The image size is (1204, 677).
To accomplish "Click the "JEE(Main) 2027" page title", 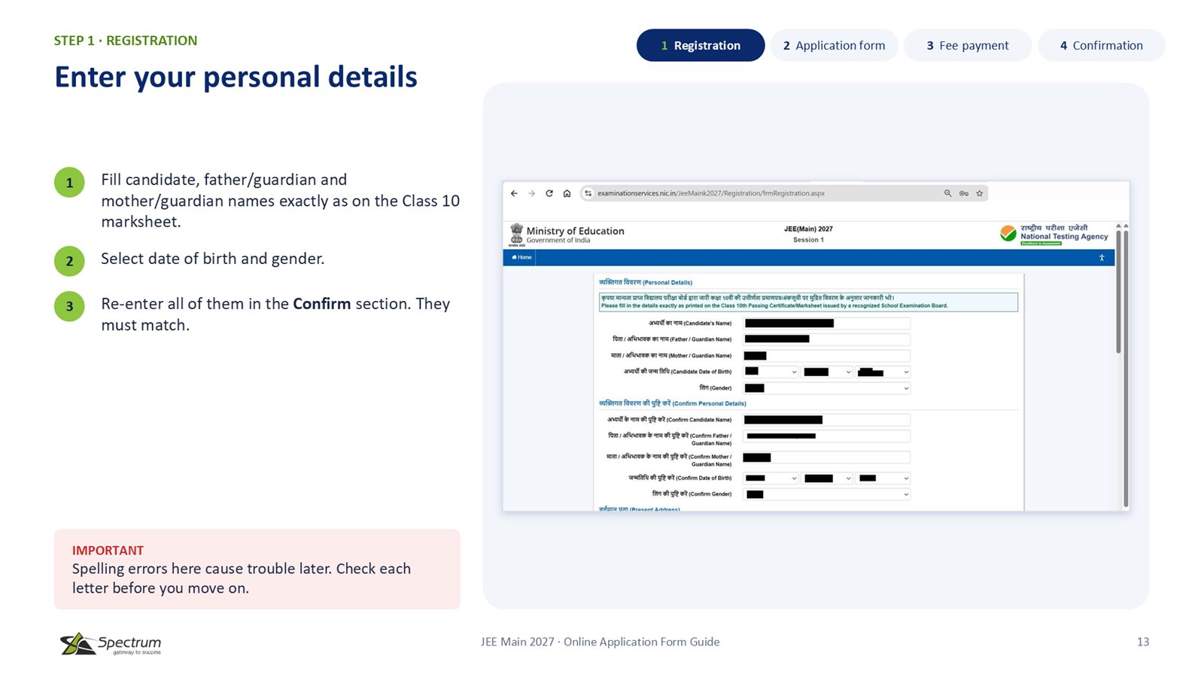I will click(x=808, y=229).
